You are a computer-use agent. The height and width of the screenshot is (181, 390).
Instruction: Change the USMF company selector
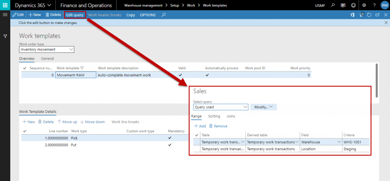[x=320, y=5]
